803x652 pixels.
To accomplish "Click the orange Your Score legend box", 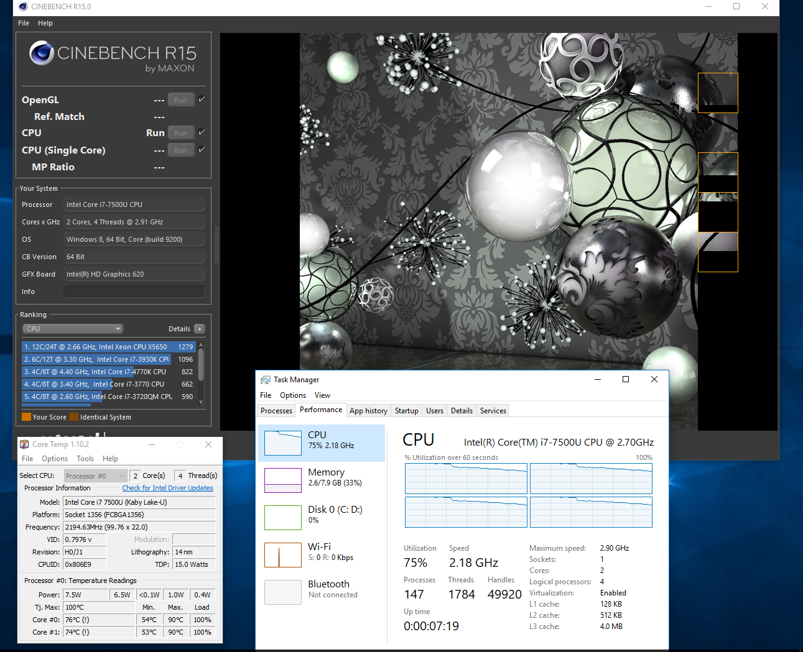I will (x=26, y=417).
